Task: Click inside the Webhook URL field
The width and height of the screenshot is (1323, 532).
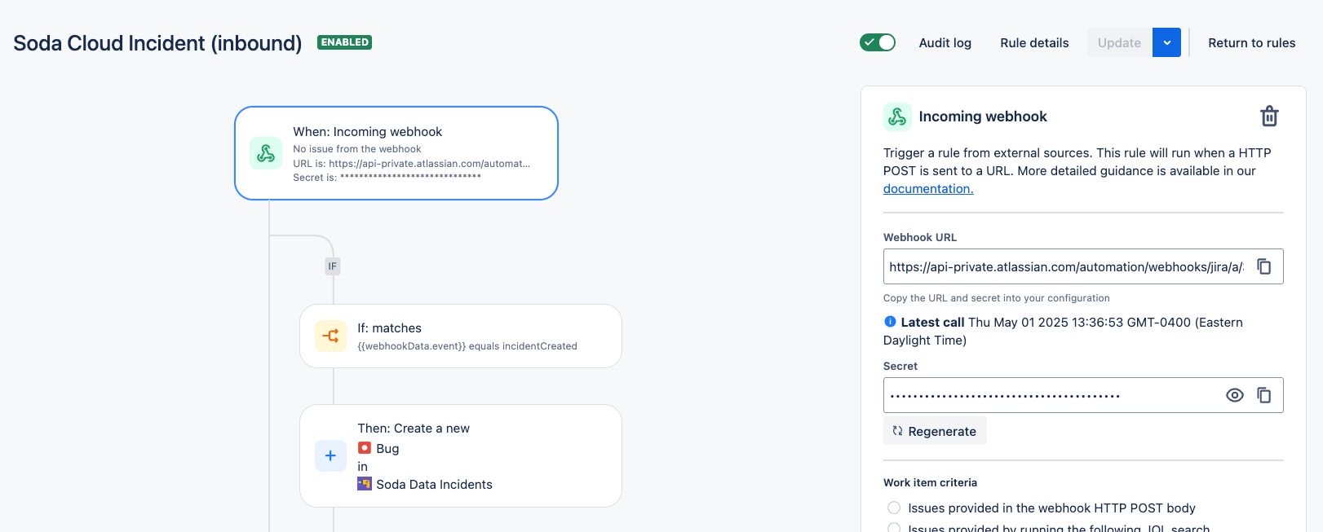Action: tap(1065, 266)
